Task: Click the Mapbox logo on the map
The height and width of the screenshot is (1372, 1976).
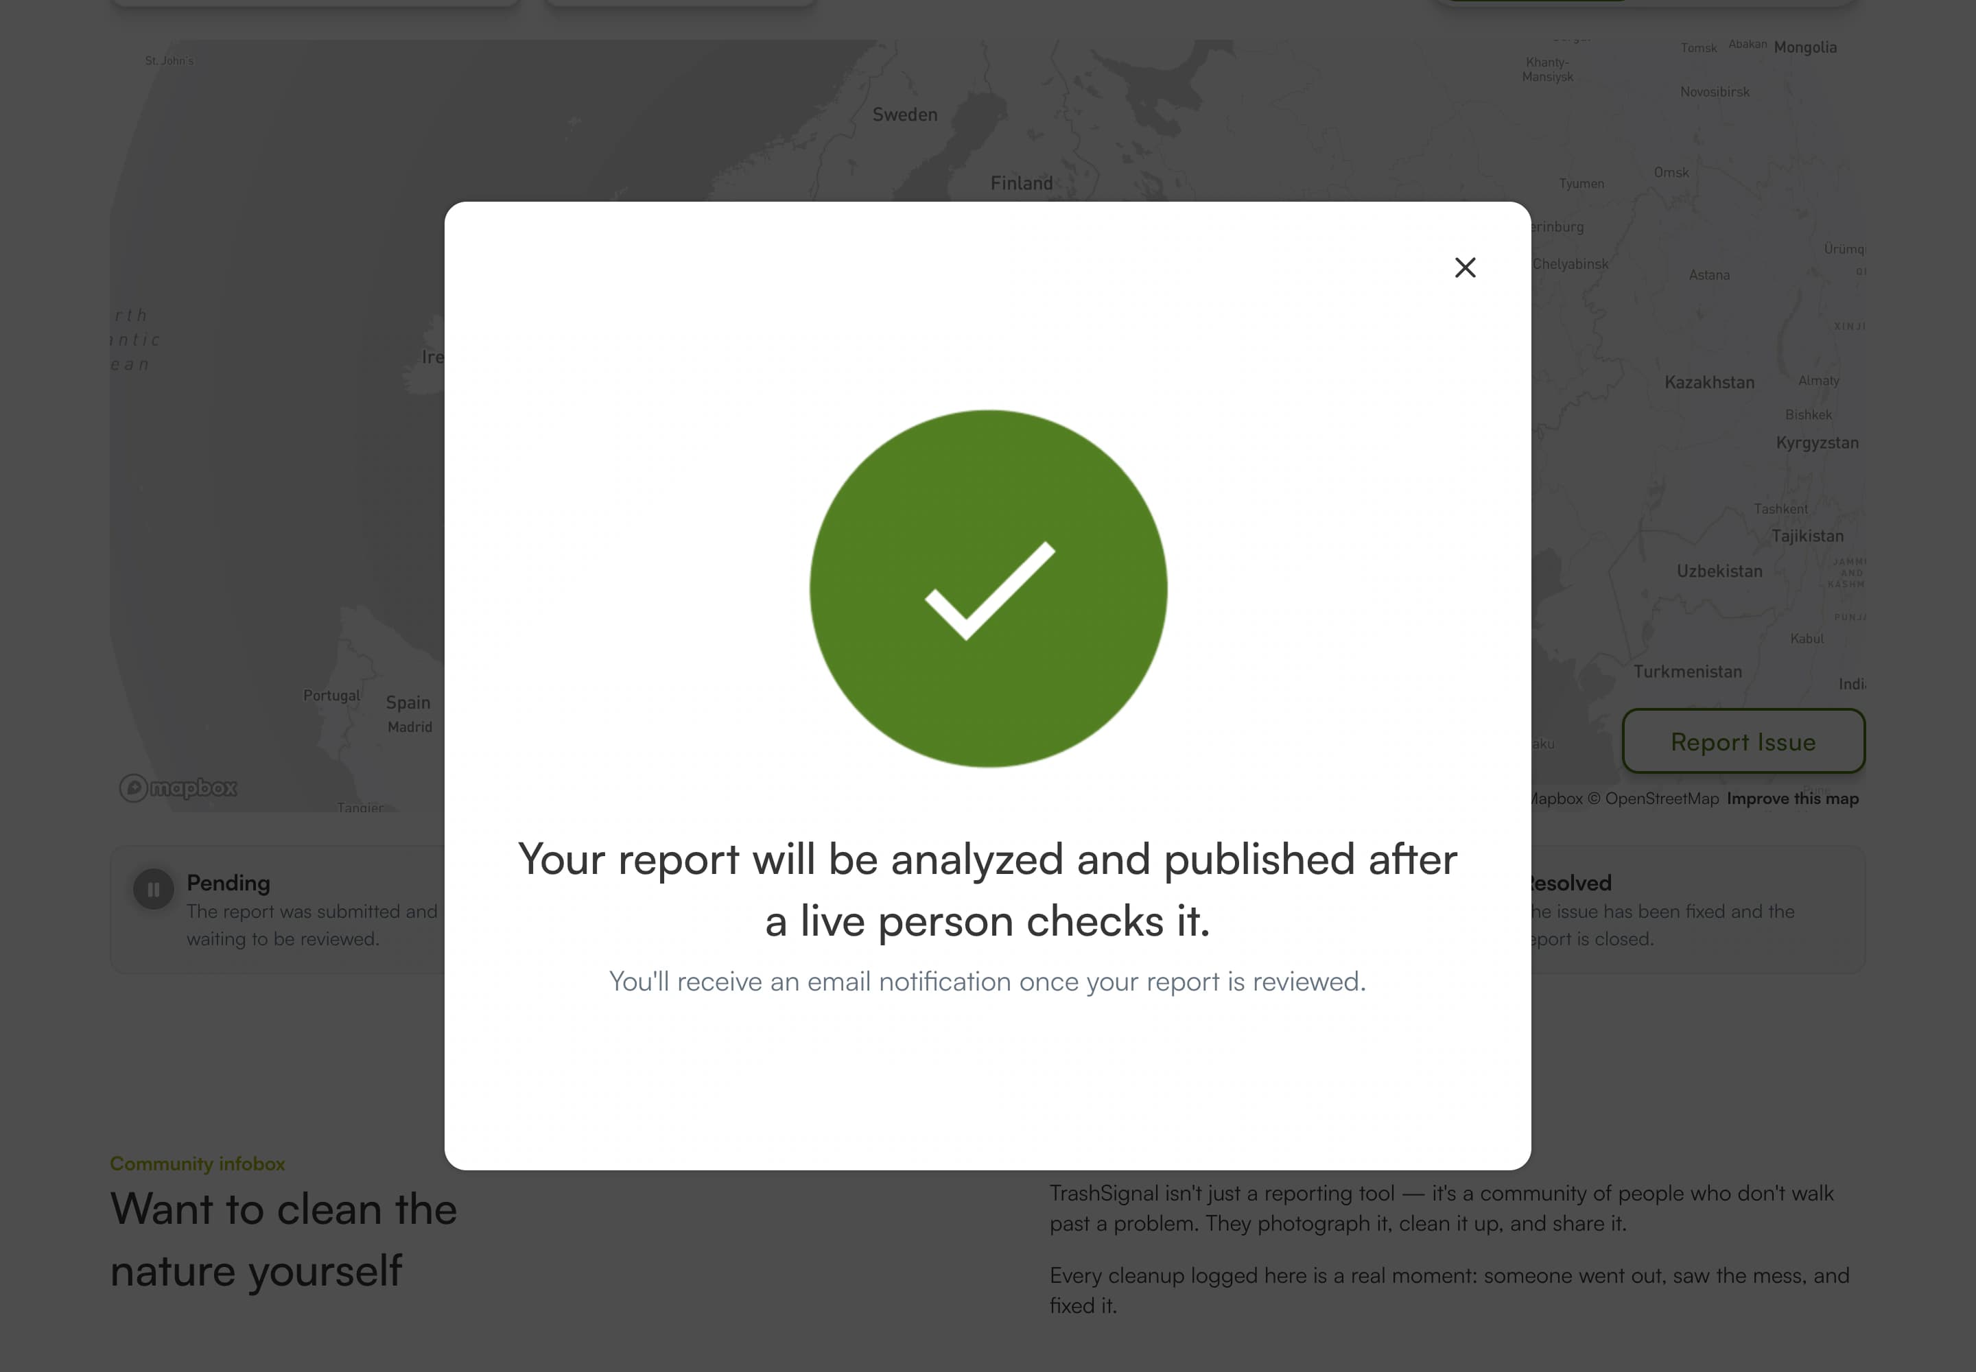Action: [x=178, y=788]
